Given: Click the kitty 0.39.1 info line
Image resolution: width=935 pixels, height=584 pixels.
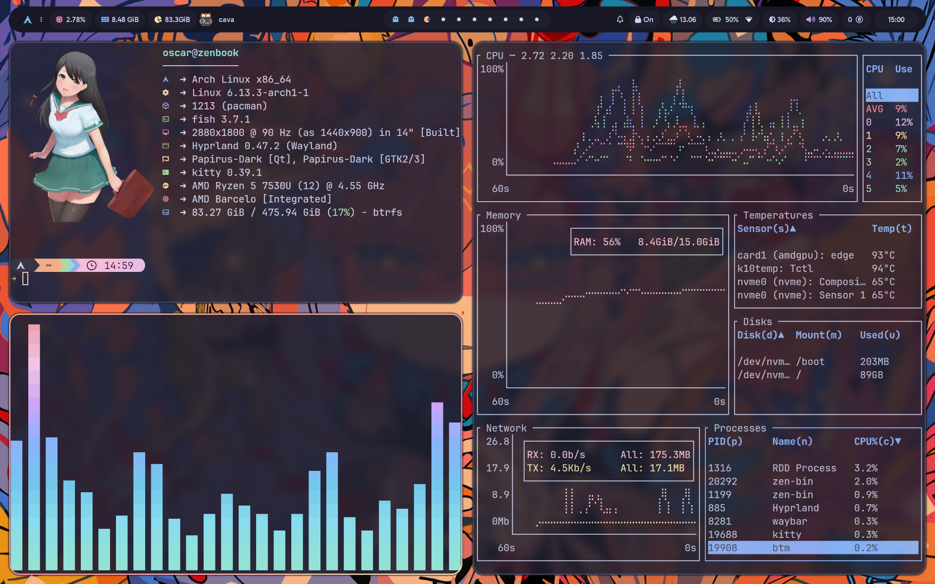Looking at the screenshot, I should (226, 172).
